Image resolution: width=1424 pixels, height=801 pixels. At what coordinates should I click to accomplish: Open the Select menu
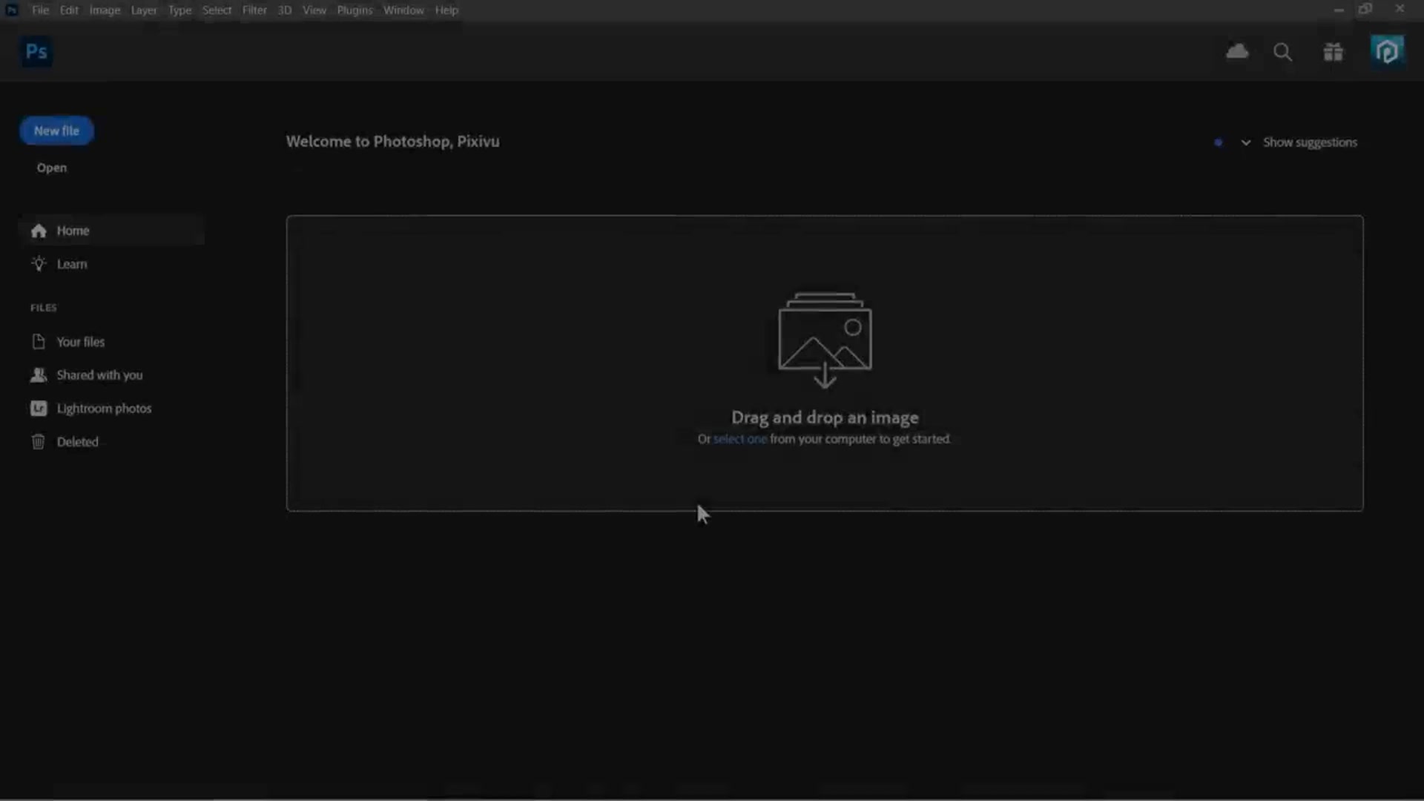[217, 10]
